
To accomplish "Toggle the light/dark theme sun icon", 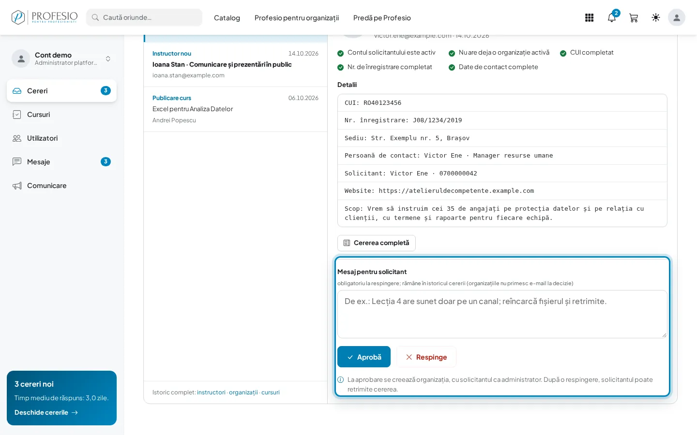I will coord(656,18).
